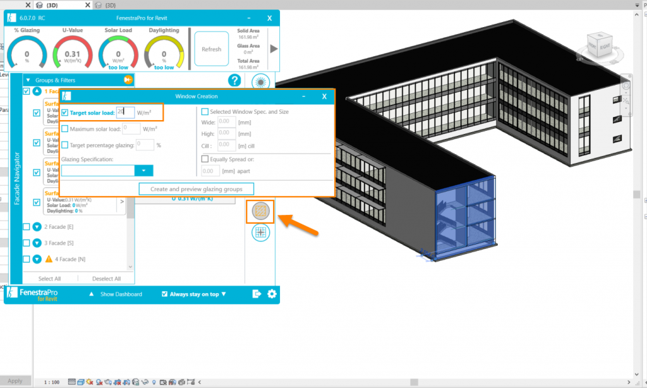Screen dimensions: 647x388
Task: Toggle Sun Path in view control bar
Action: click(90, 382)
